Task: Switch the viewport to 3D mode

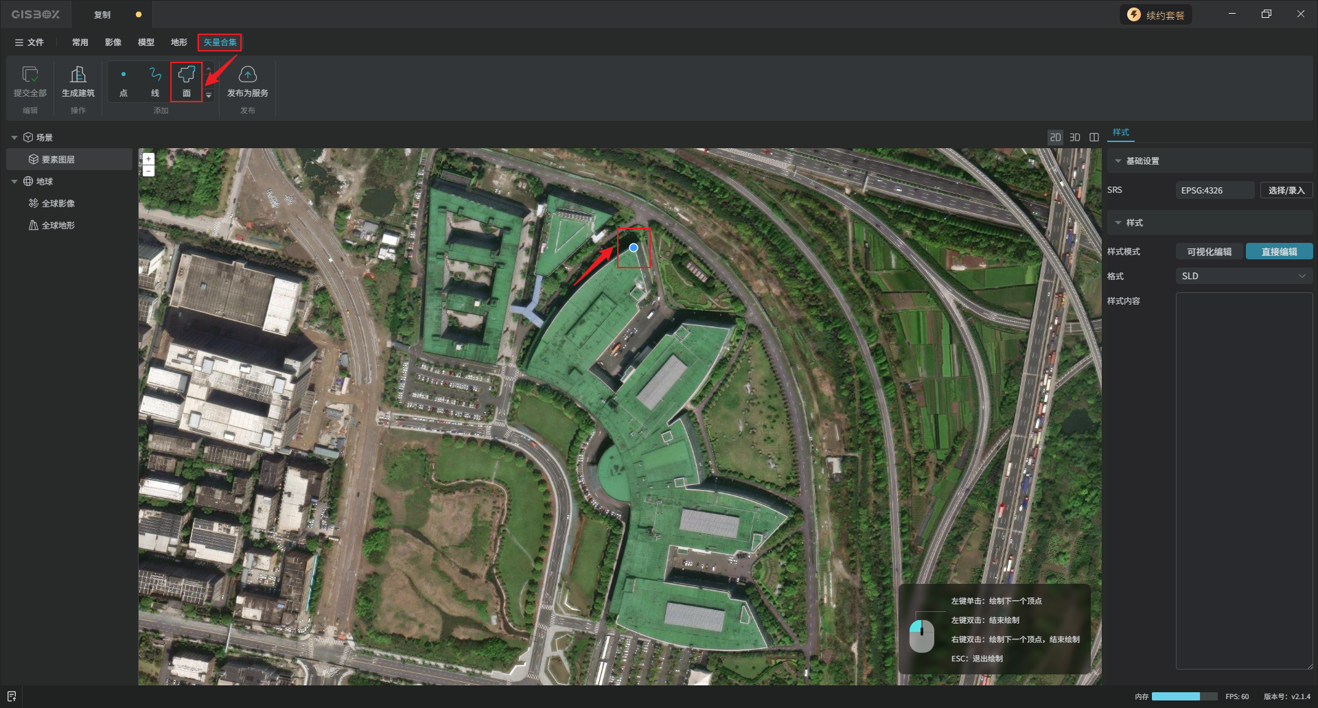Action: pos(1075,137)
